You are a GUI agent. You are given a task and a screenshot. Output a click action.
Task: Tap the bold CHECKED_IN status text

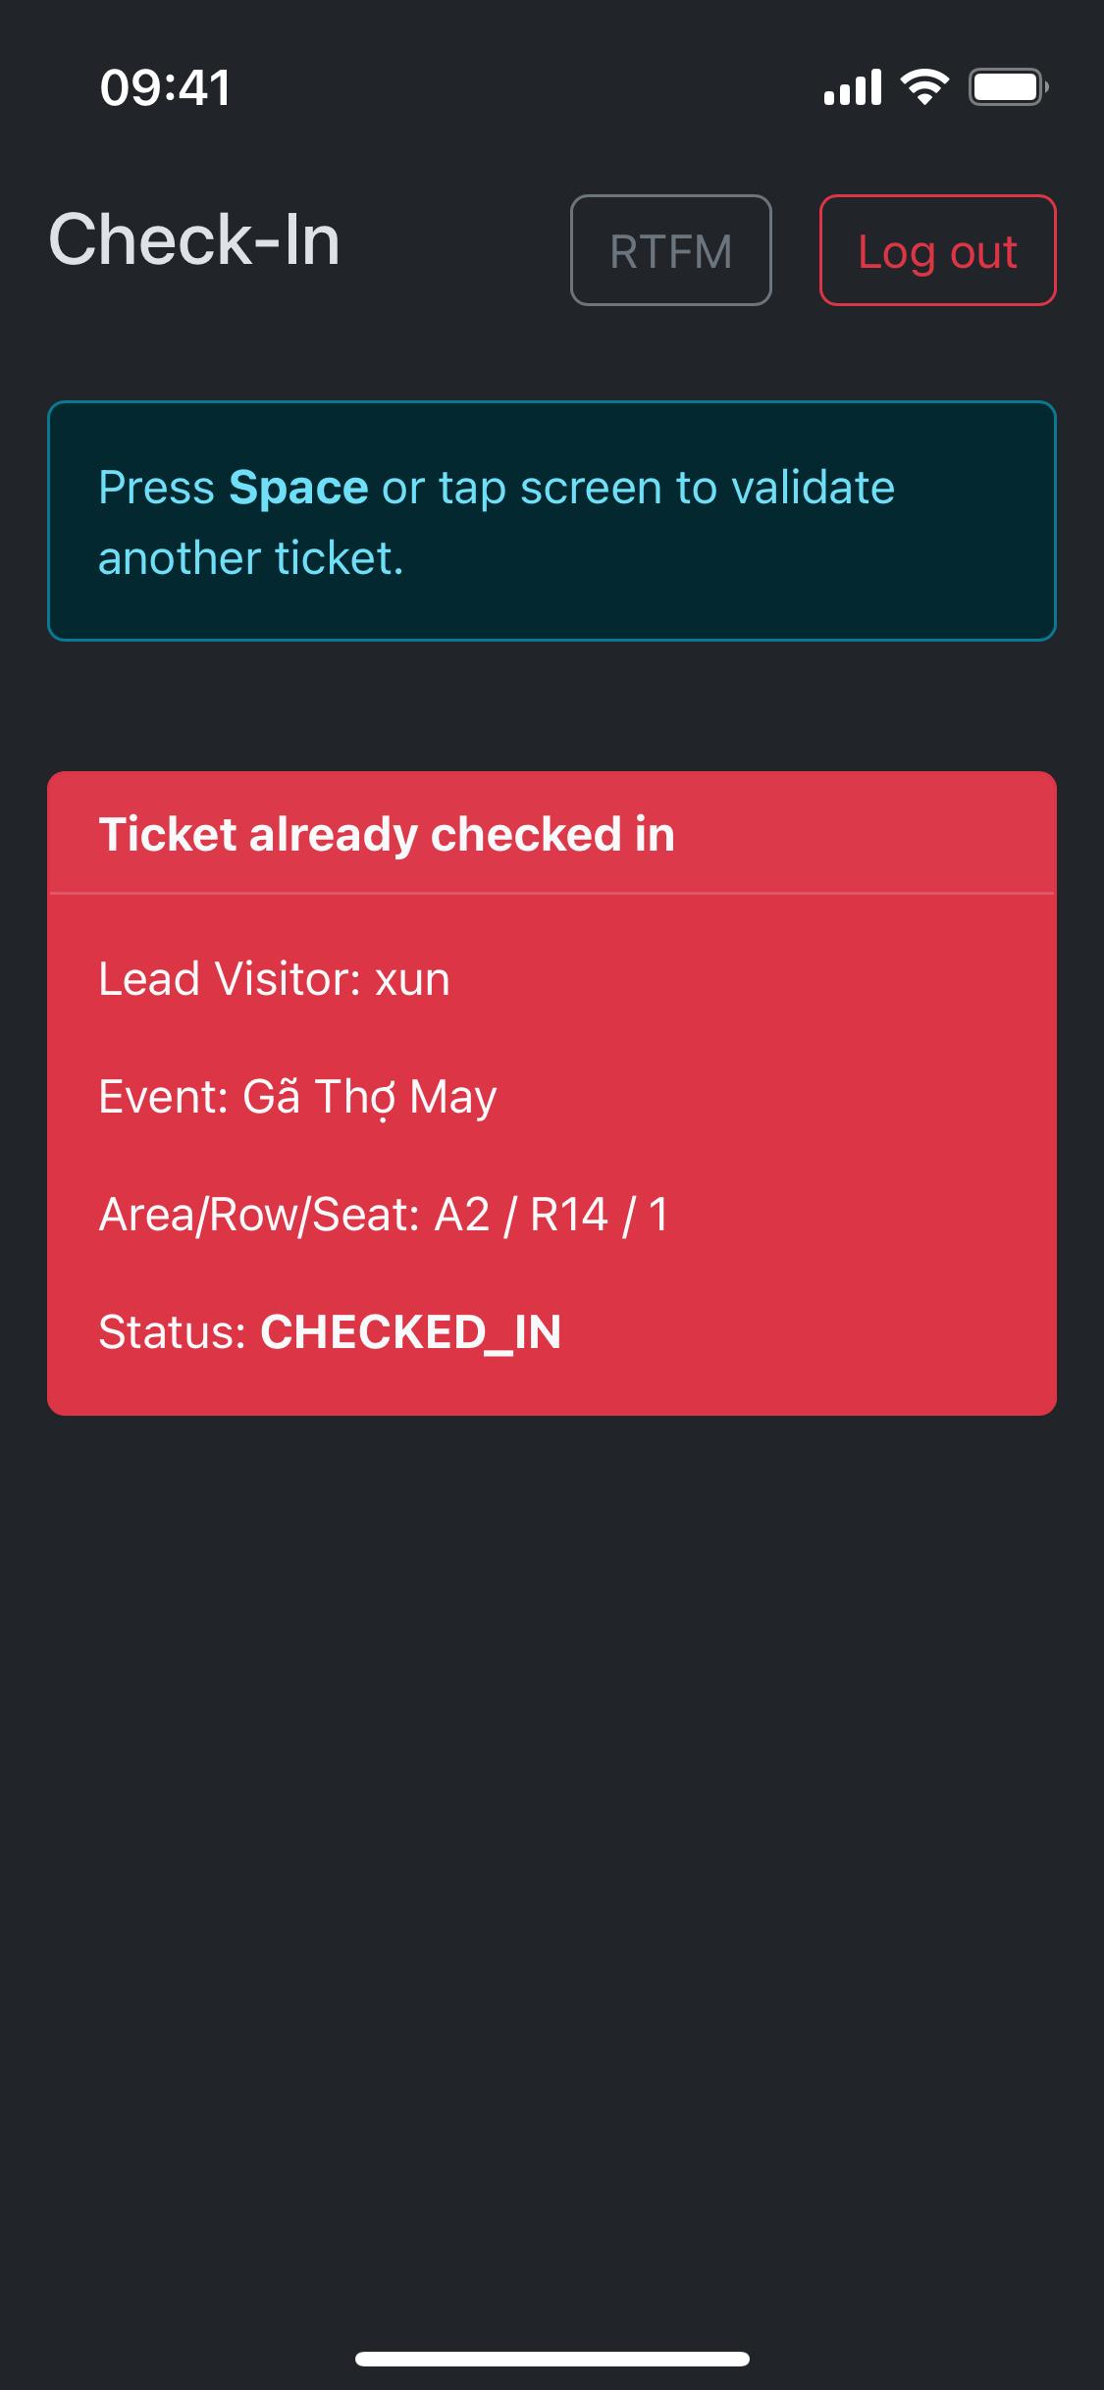410,1332
